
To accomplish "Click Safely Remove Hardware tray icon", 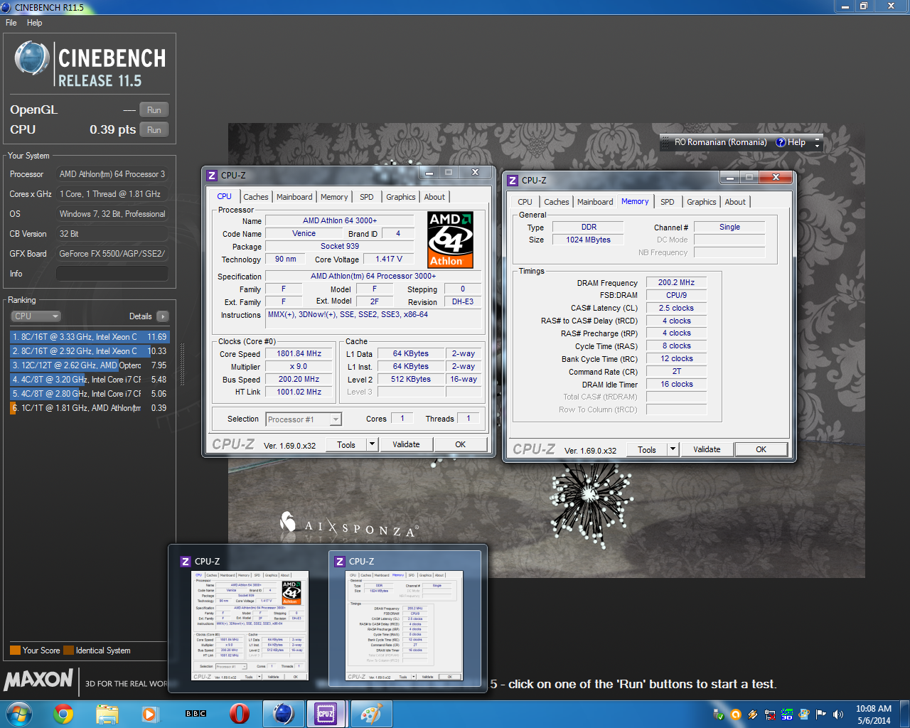I will 719,714.
